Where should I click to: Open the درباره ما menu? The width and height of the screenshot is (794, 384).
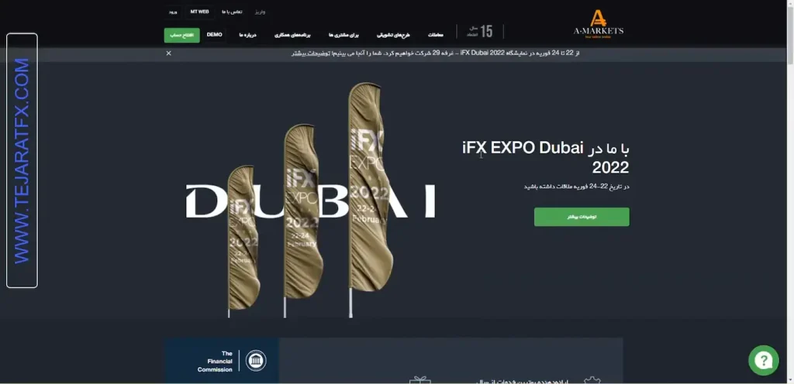click(x=248, y=36)
